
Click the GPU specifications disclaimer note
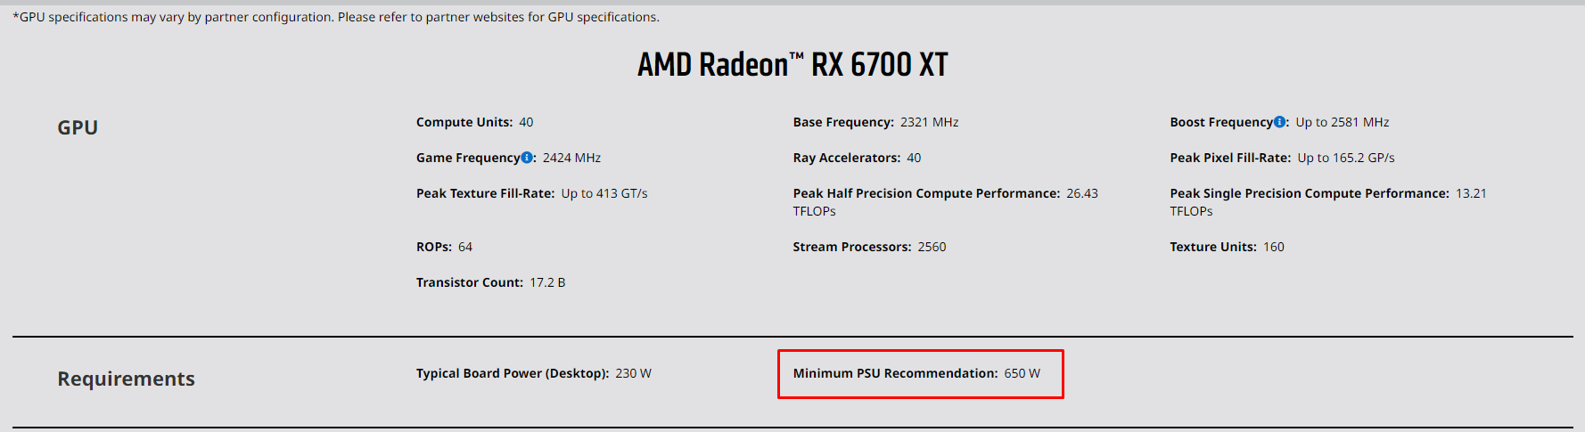pos(336,17)
